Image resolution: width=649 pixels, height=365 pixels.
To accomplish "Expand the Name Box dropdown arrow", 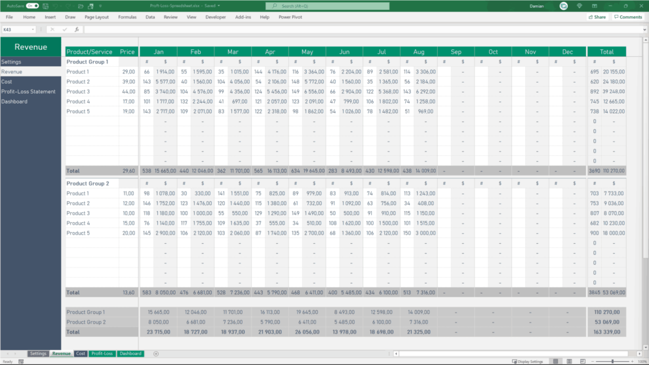I will click(x=33, y=29).
